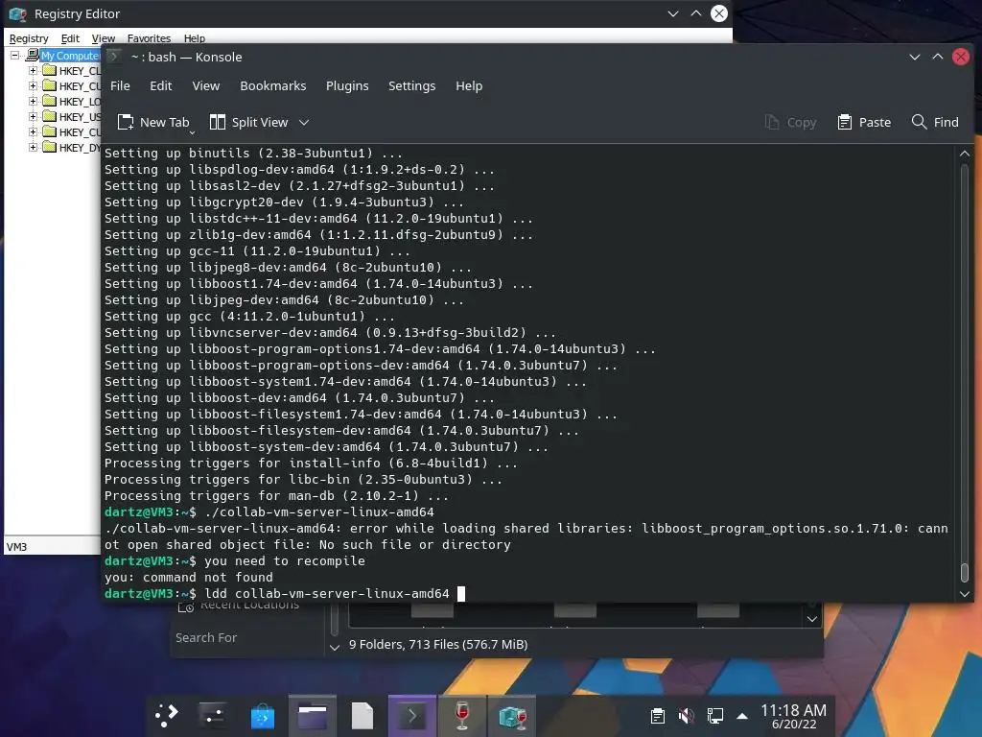Minimize the Konsole window
Screen dimensions: 982x737
914,57
